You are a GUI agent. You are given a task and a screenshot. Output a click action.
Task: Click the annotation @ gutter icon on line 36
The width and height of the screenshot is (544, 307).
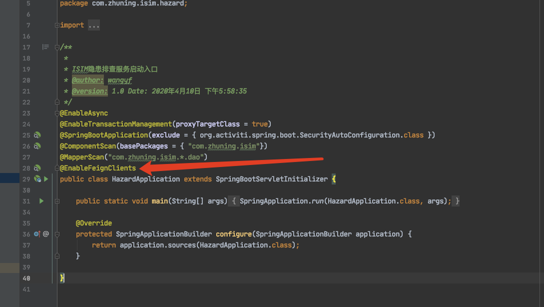45,233
